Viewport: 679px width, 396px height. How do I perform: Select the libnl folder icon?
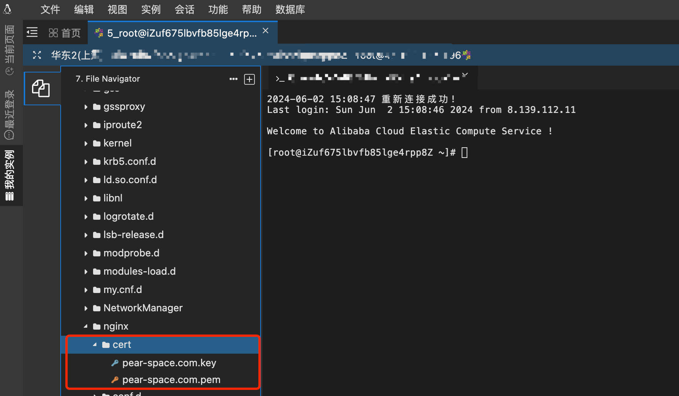[x=97, y=198]
